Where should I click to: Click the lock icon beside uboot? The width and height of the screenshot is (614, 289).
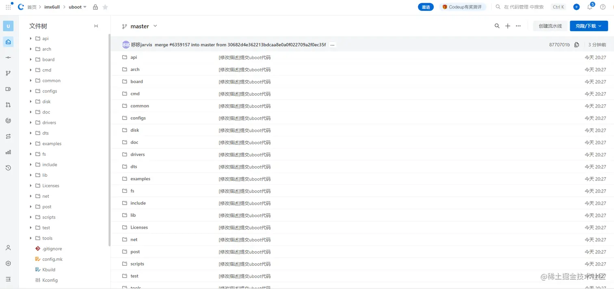click(x=95, y=7)
